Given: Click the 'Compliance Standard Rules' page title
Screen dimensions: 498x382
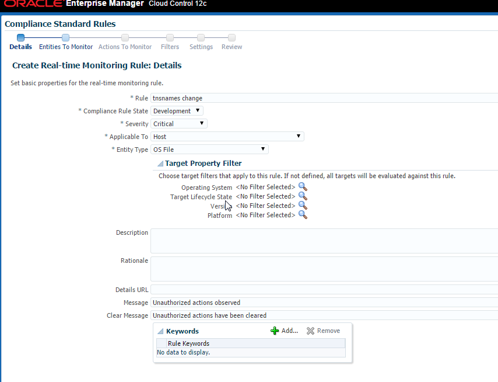Looking at the screenshot, I should point(60,24).
